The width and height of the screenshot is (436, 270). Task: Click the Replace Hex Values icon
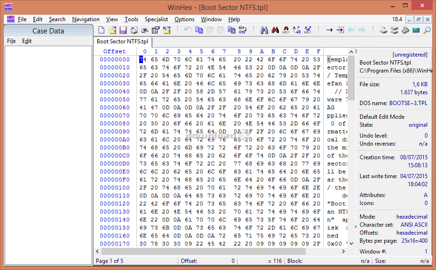308,30
